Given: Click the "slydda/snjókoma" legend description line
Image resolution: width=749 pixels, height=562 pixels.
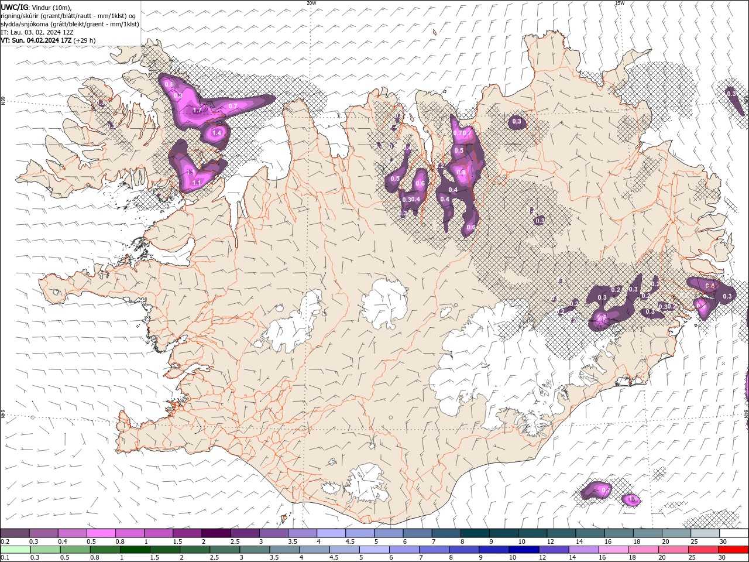Looking at the screenshot, I should (x=70, y=24).
